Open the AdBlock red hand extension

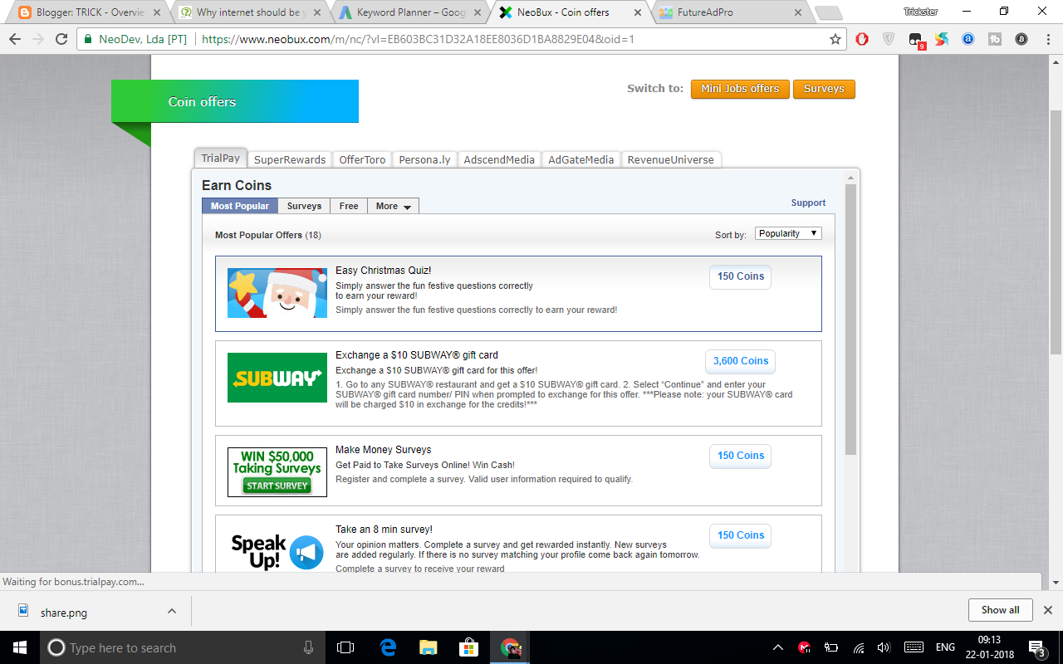click(x=862, y=39)
